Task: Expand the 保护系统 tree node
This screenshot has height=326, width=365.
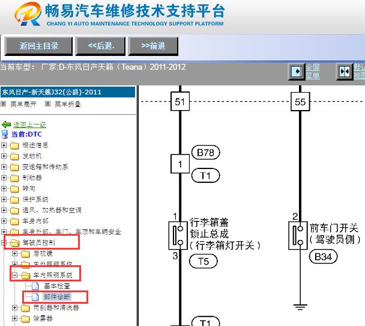Action: point(4,199)
